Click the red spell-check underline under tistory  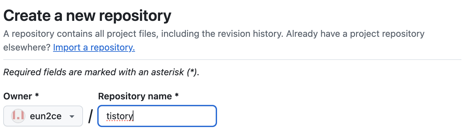120,121
